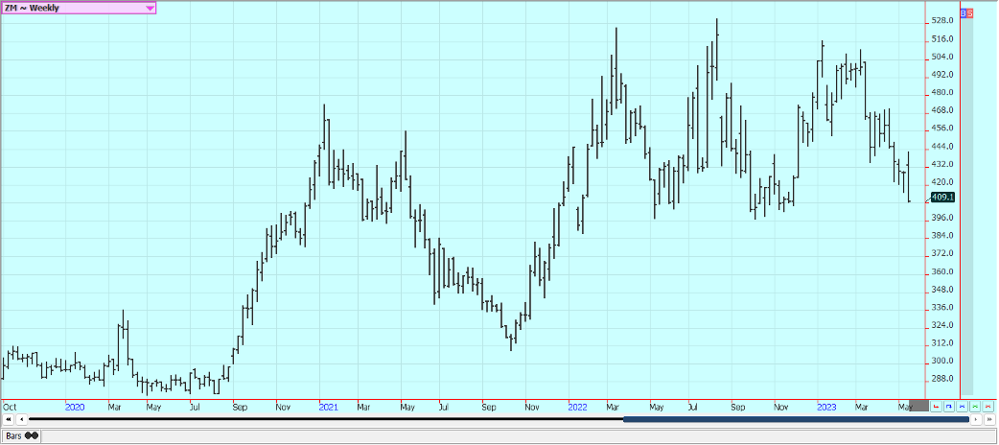Screen dimensions: 999x445
Task: Click the blue arrow icon below chart
Action: point(949,406)
